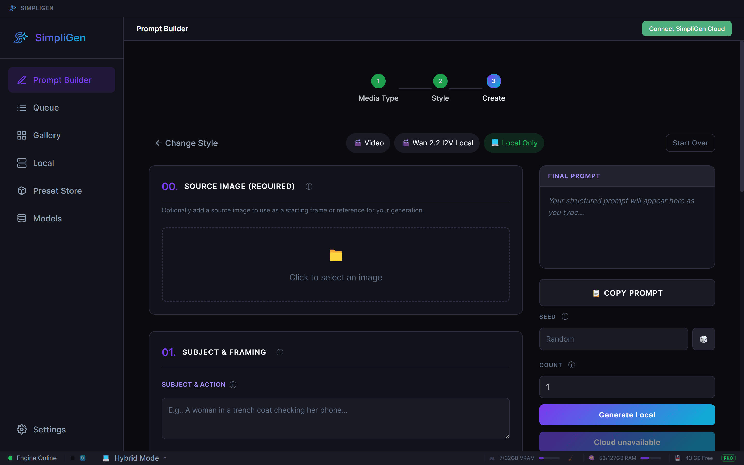Show info for the Seed field
The width and height of the screenshot is (744, 465).
(565, 316)
